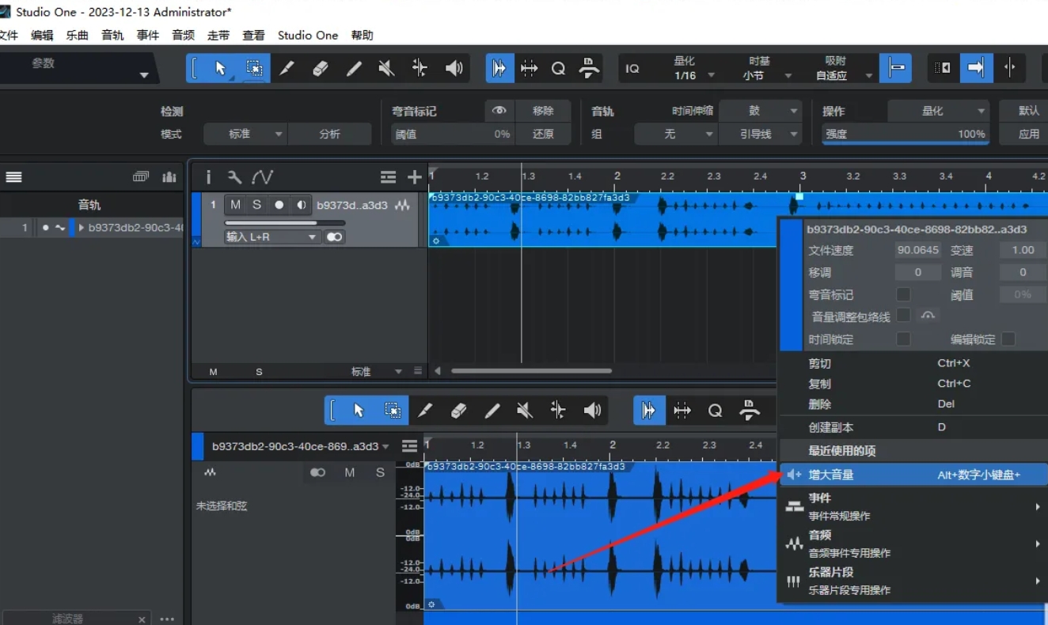Open the 时间伸缩 鼓 dropdown

(x=760, y=111)
